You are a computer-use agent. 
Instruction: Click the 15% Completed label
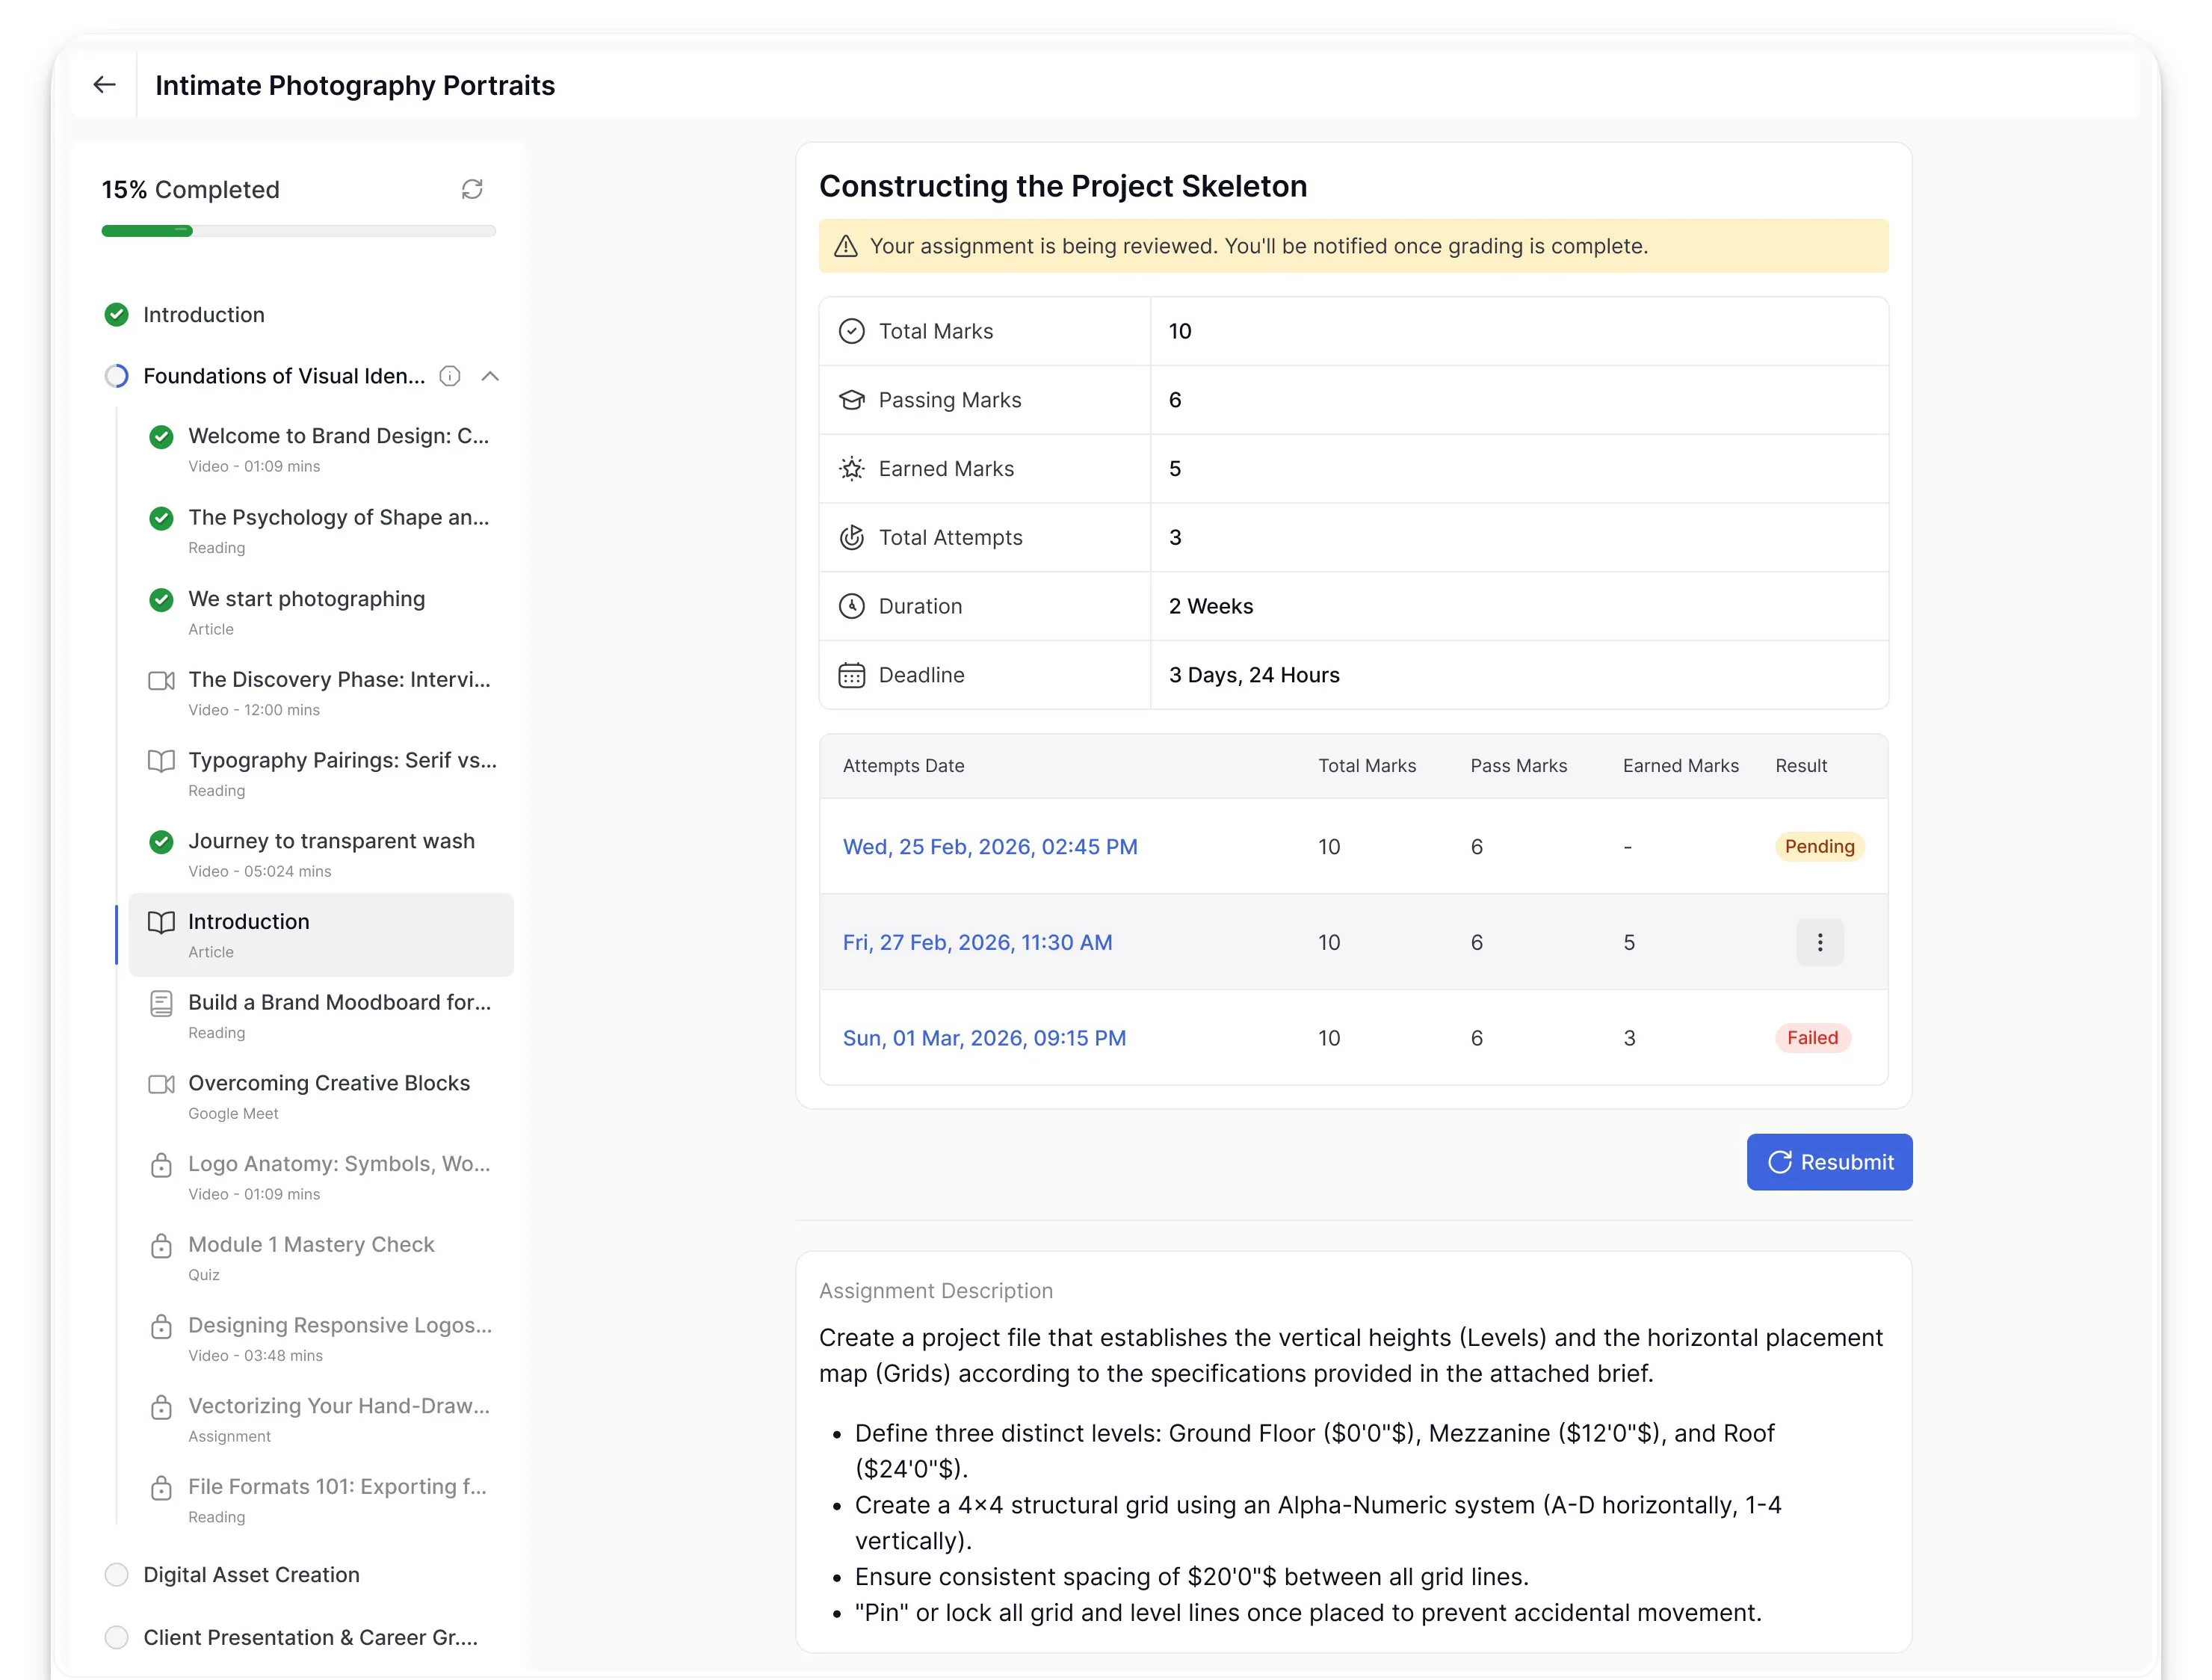(191, 190)
